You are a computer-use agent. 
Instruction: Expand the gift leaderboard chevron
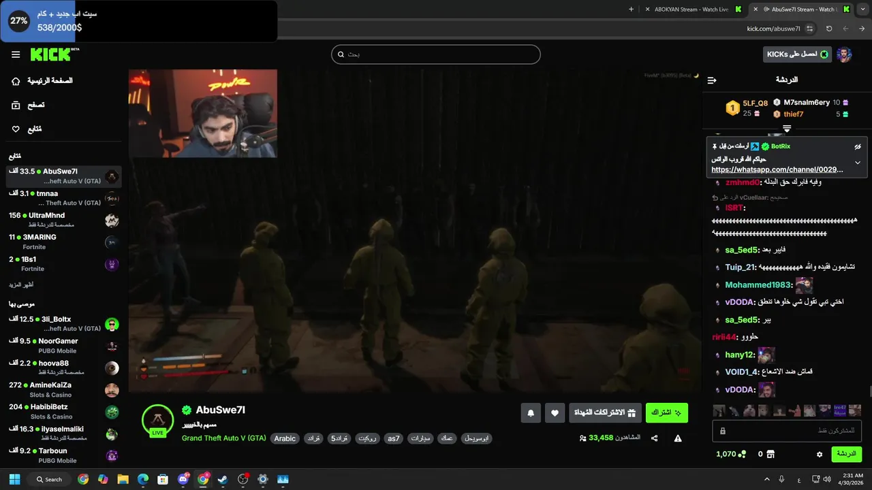(x=787, y=128)
